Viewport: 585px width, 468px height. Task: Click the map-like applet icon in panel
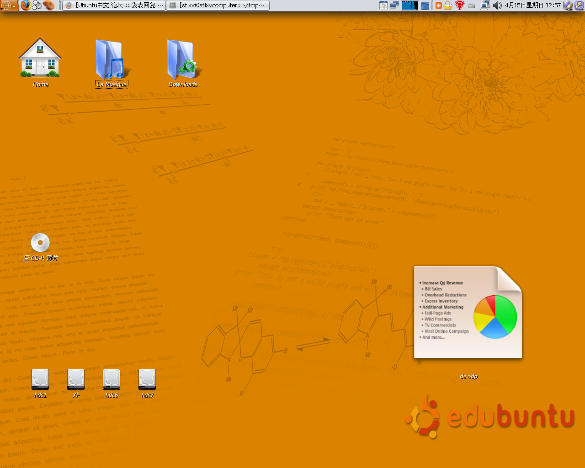(x=383, y=5)
